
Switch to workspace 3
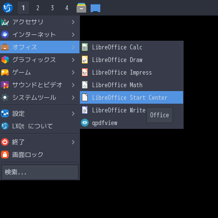tap(52, 8)
